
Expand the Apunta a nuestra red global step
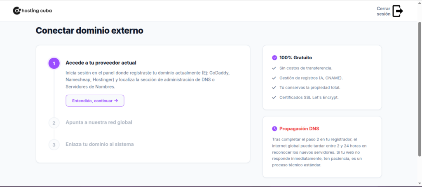point(99,122)
